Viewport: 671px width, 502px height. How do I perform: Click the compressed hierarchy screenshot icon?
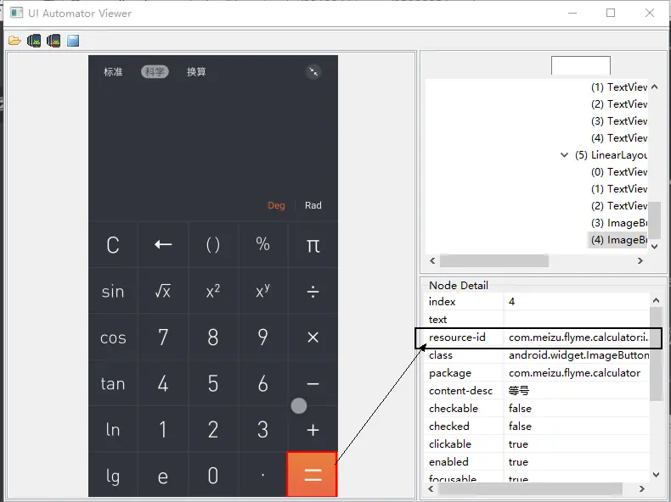(x=54, y=41)
